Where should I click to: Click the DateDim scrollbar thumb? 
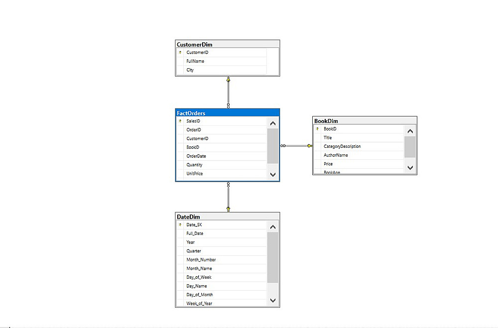(273, 257)
